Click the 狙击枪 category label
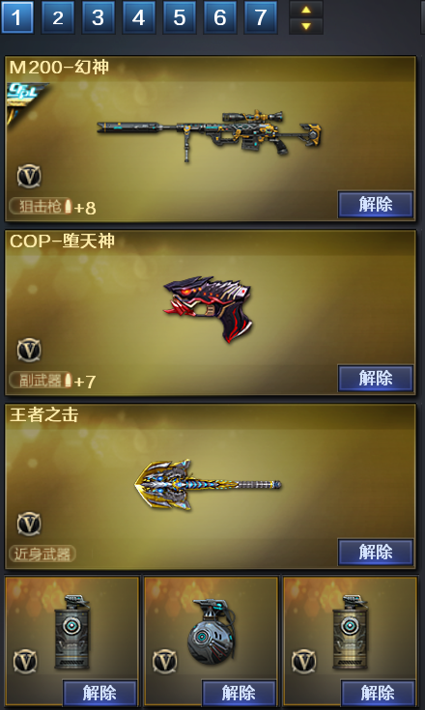 click(x=41, y=206)
